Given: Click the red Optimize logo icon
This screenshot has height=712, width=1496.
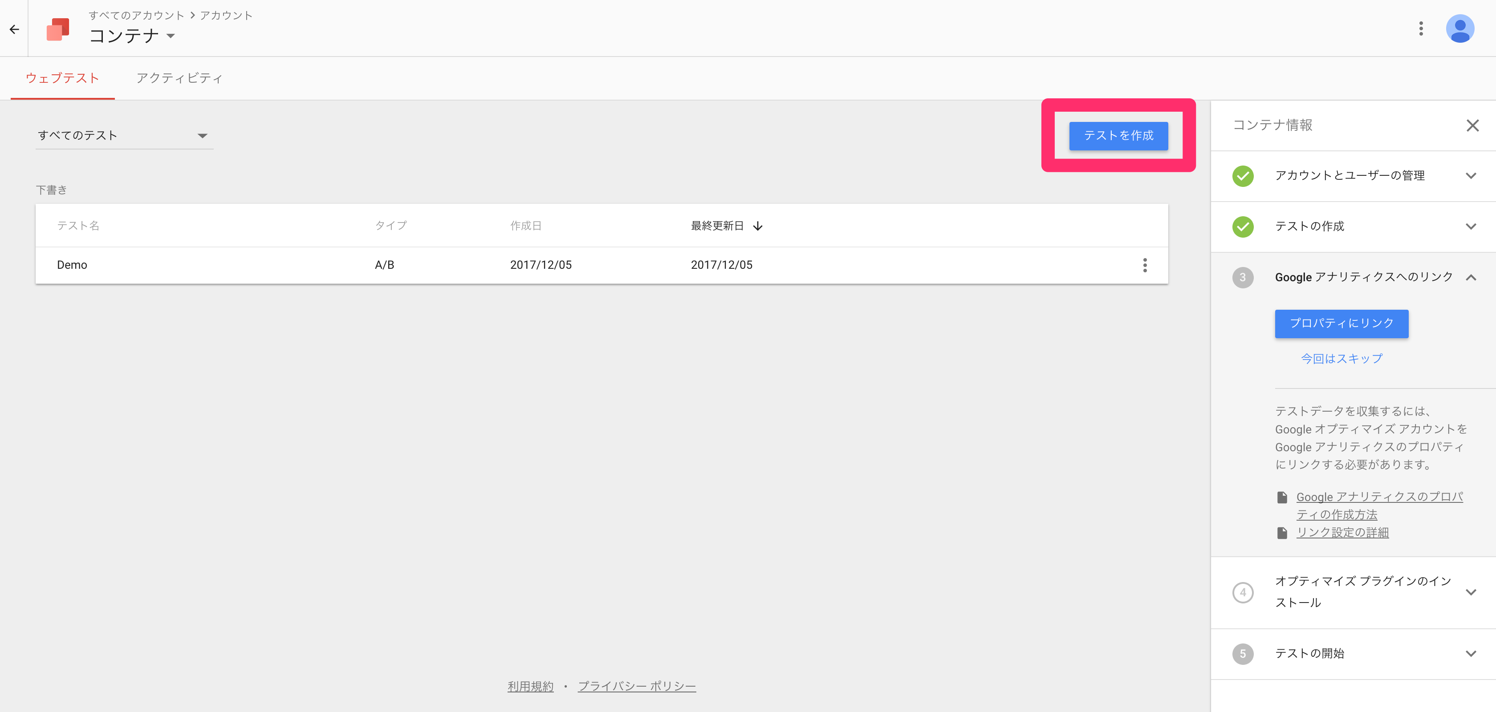Looking at the screenshot, I should [x=58, y=29].
